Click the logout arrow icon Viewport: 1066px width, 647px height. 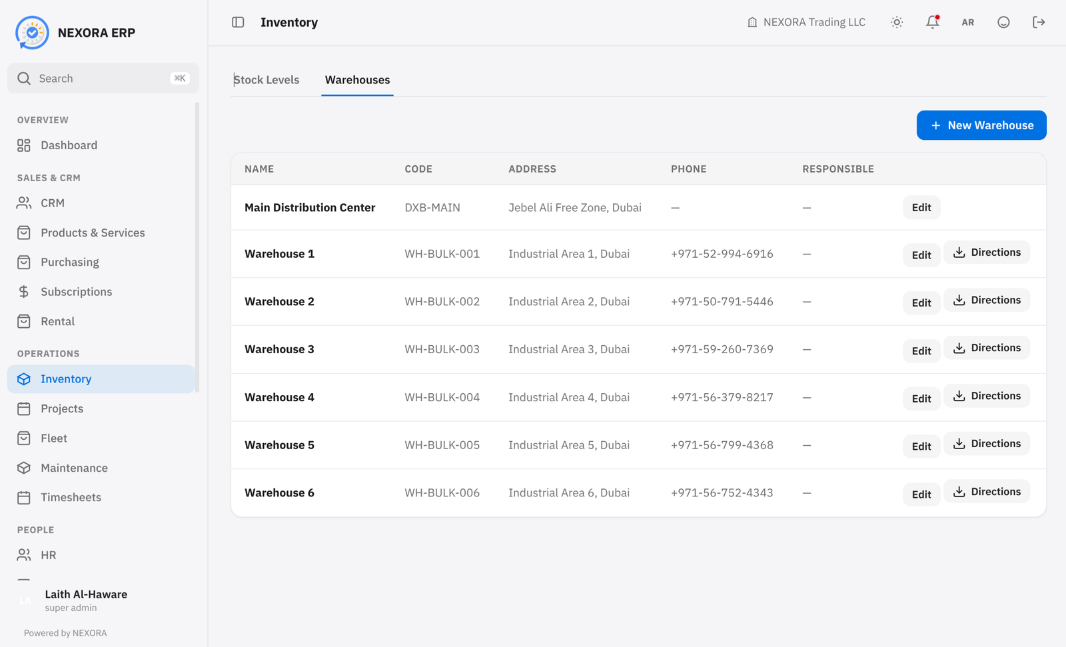coord(1039,22)
